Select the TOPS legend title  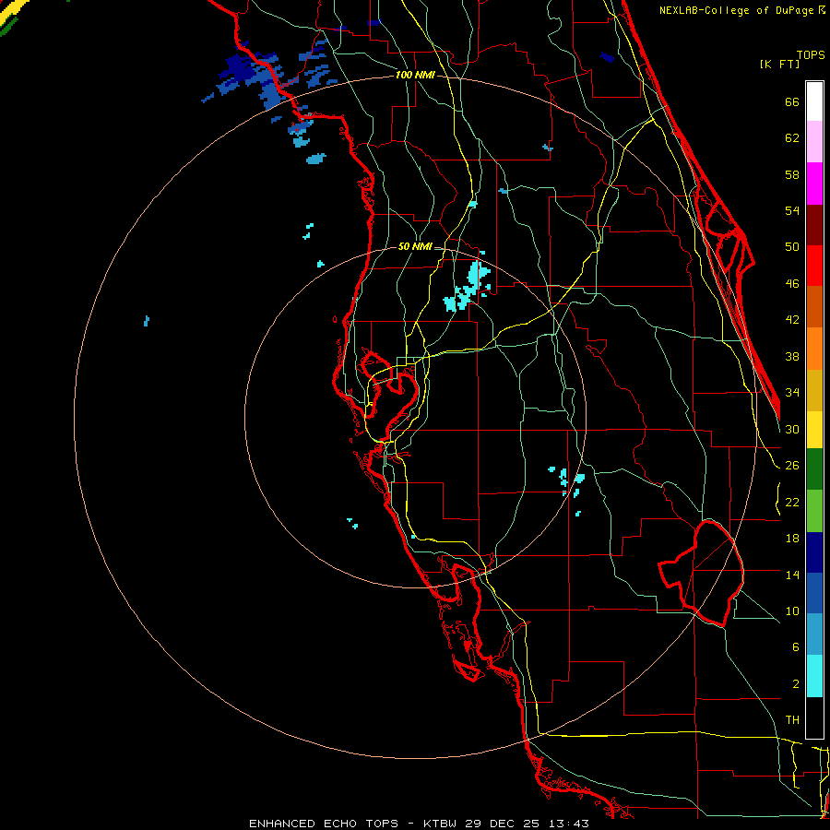click(811, 55)
